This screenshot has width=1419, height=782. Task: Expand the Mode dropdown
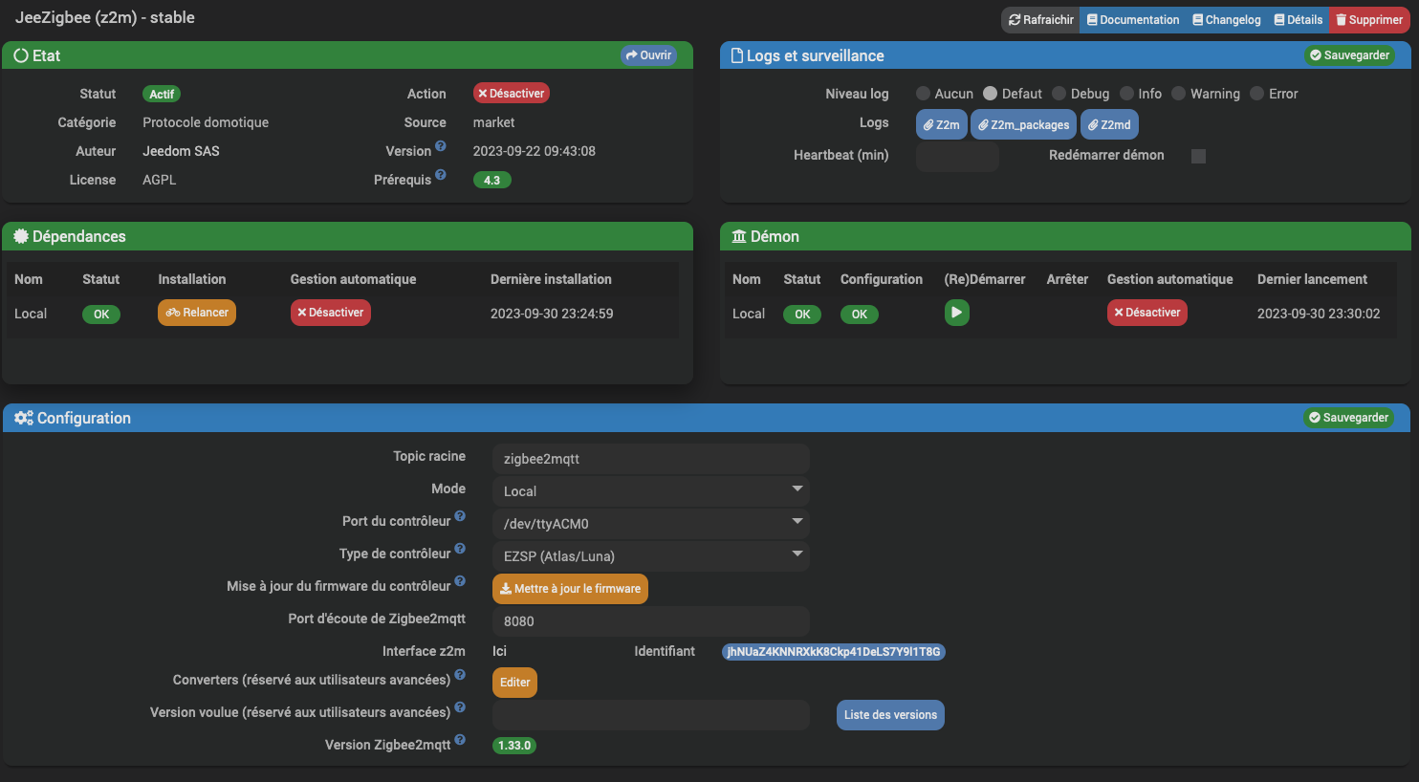pyautogui.click(x=650, y=490)
